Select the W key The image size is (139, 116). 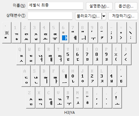coord(31,54)
